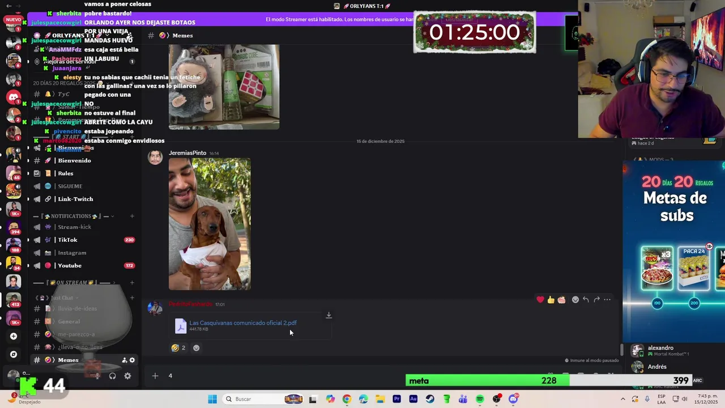The width and height of the screenshot is (725, 408).
Task: Open Adobe Premiere Pro from taskbar
Action: tap(396, 399)
